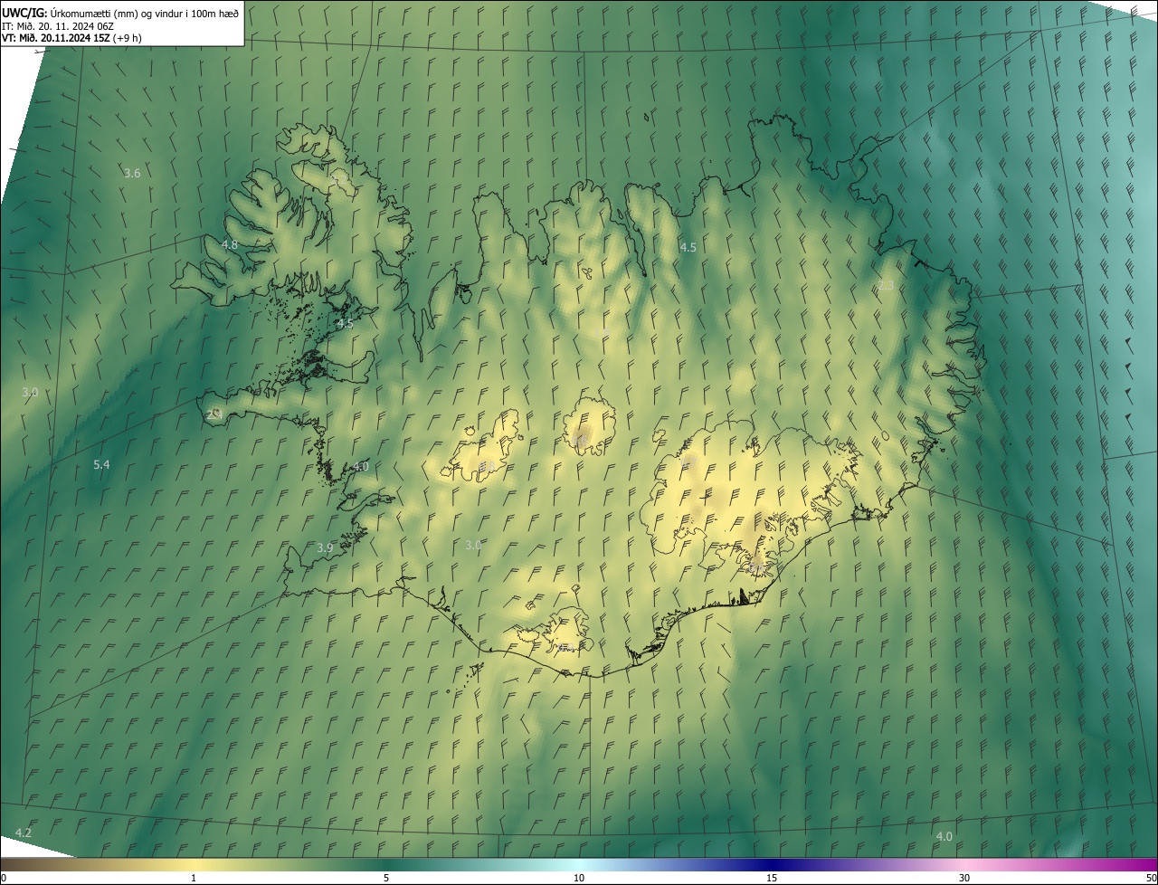Screen dimensions: 1158x885
Task: Select the "VT: Mið. 20.11.2024 15Z (+9 h)" line
Action: (x=72, y=38)
